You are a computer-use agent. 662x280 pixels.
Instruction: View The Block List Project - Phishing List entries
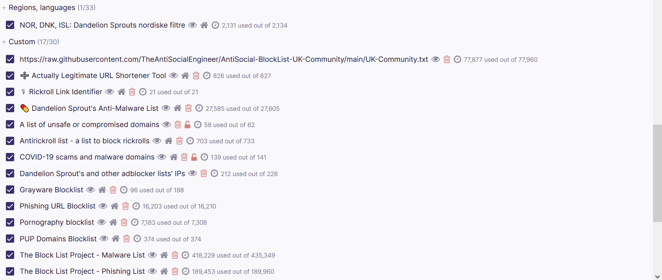pos(152,271)
